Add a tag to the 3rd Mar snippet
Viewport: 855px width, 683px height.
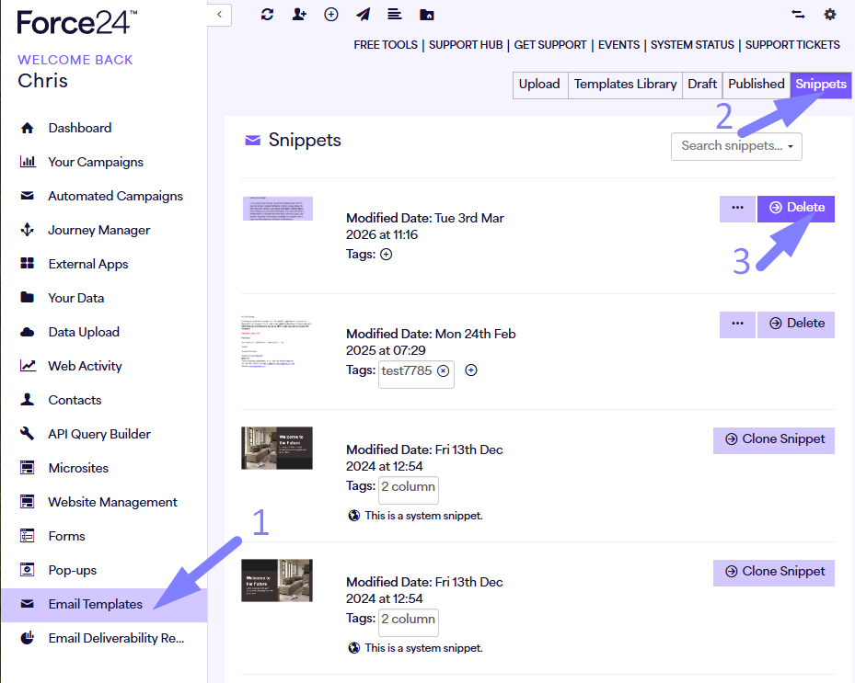[386, 255]
